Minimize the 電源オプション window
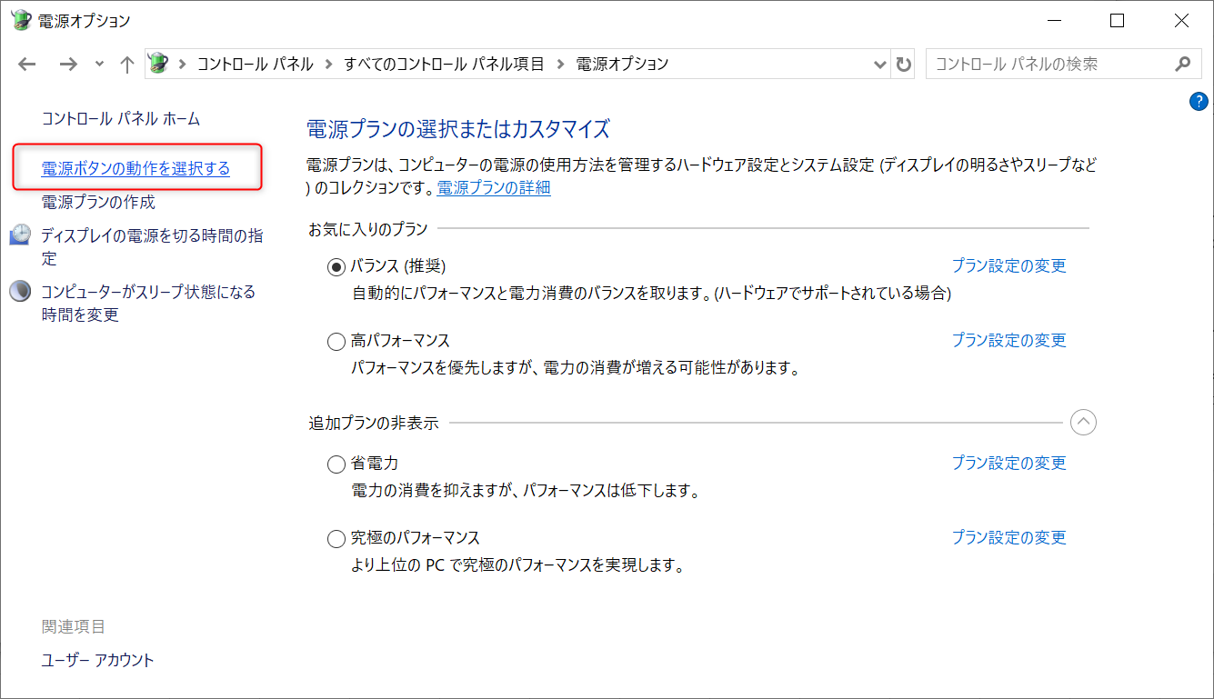Image resolution: width=1214 pixels, height=699 pixels. click(x=1055, y=20)
